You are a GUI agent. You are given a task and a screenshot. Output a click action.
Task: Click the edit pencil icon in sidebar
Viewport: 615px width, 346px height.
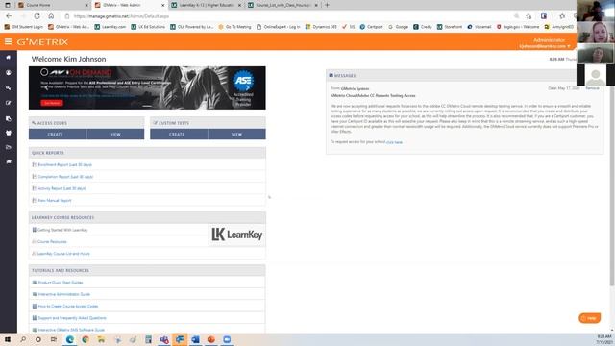tap(9, 103)
